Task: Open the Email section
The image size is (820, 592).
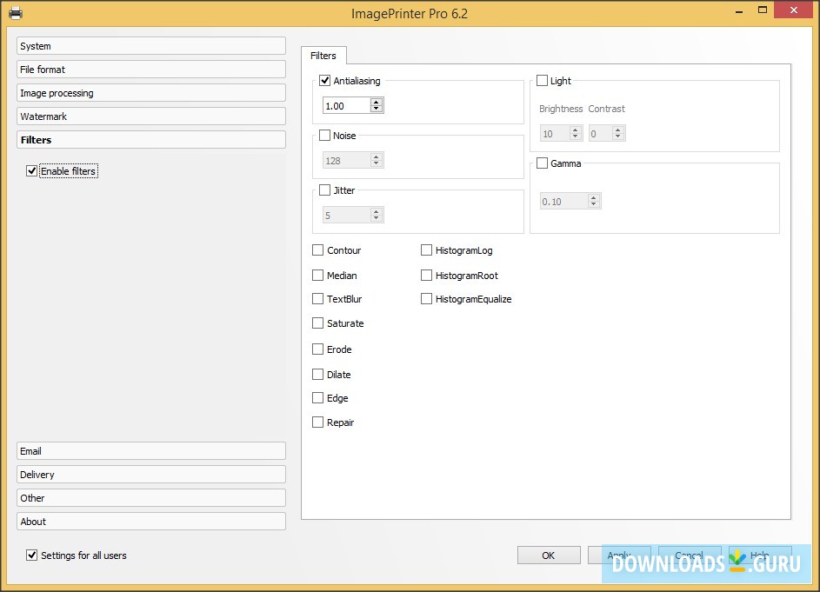Action: point(151,451)
